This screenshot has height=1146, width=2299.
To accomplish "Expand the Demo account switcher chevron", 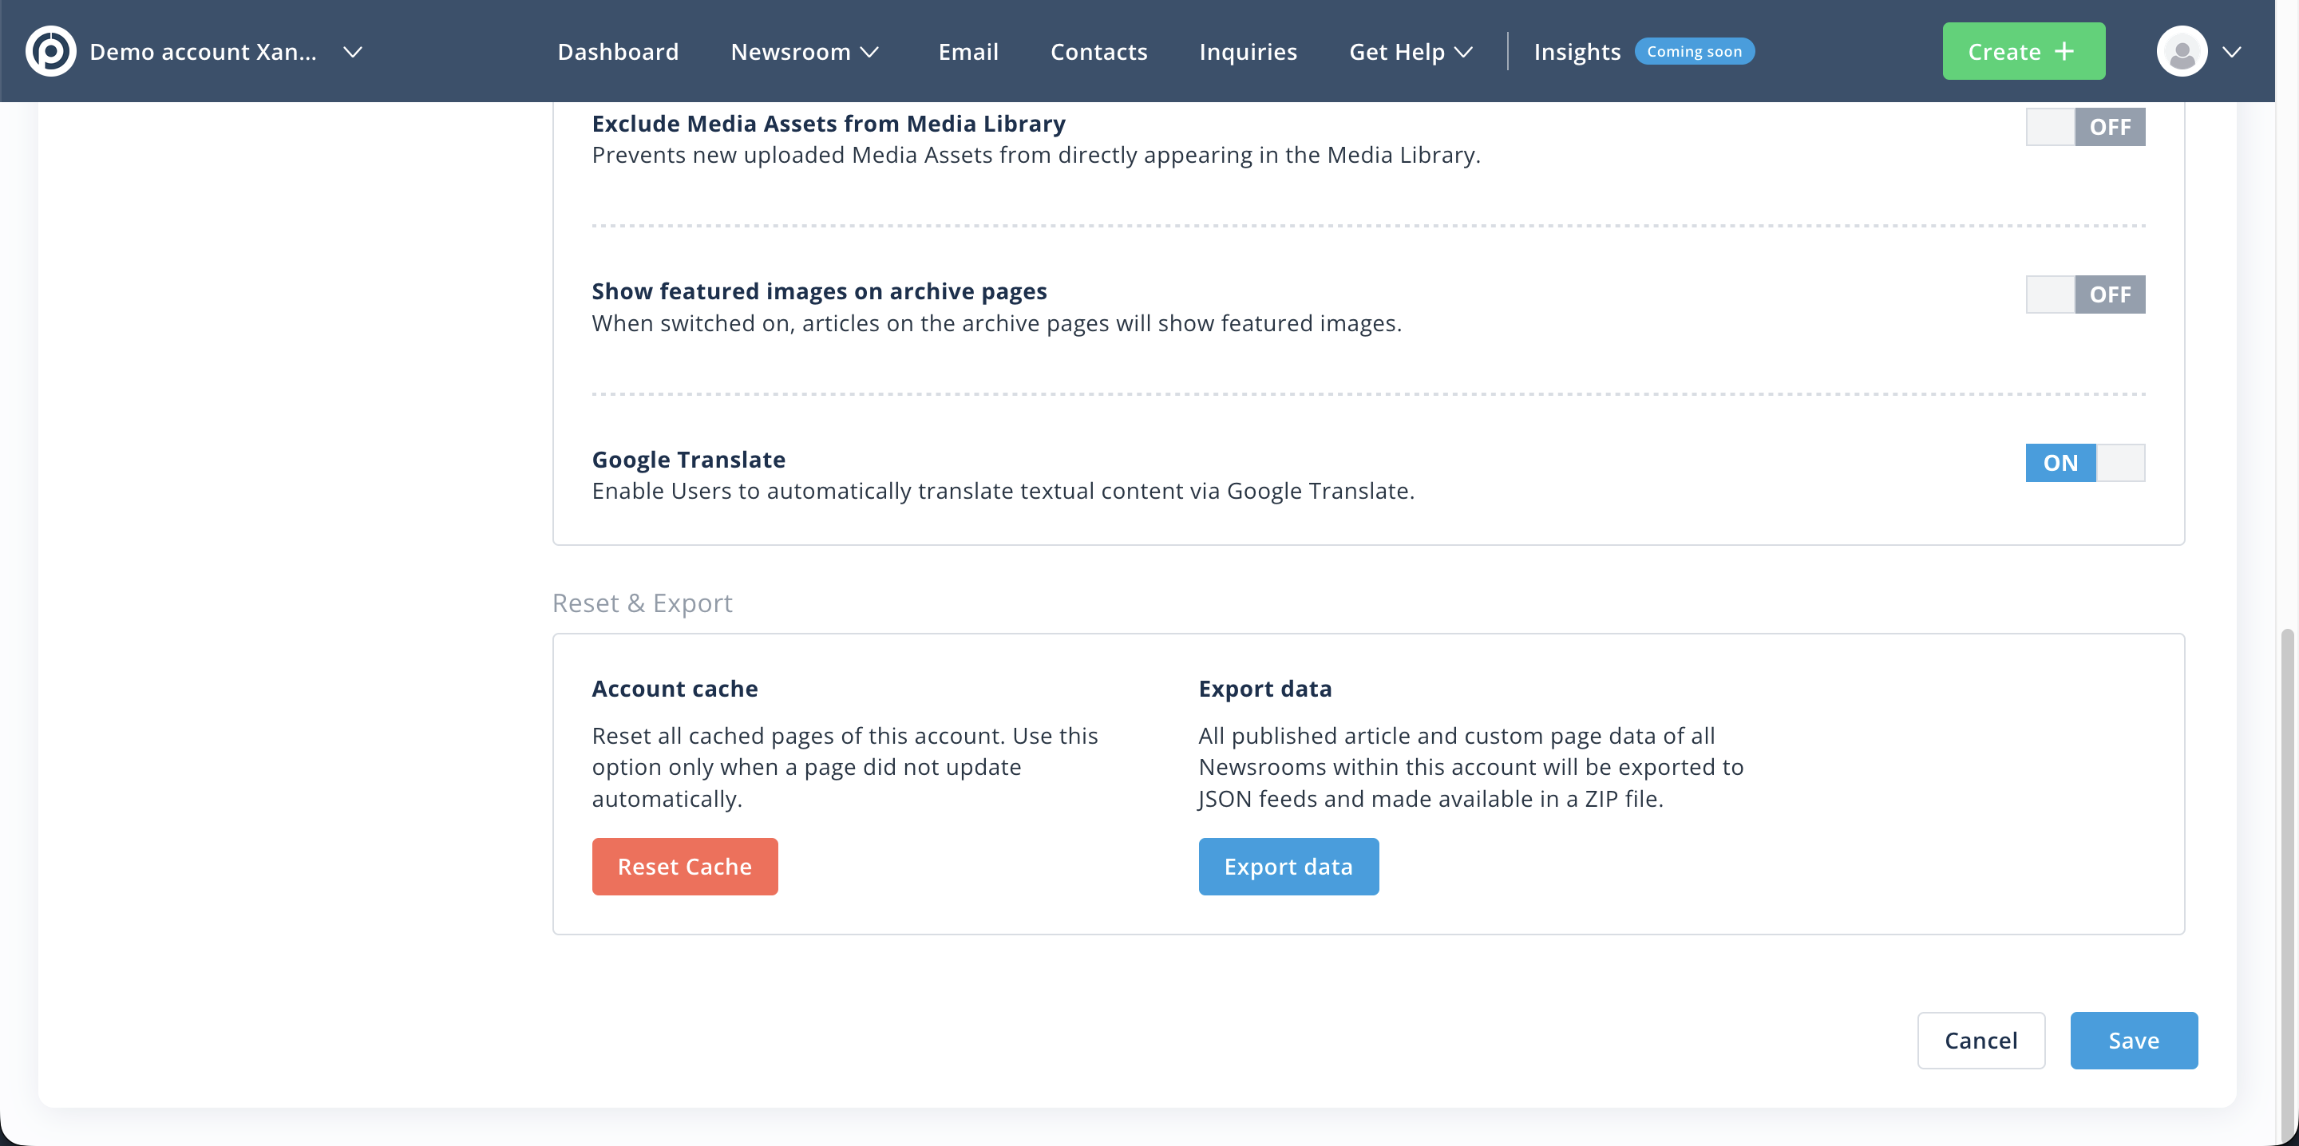I will [x=353, y=52].
